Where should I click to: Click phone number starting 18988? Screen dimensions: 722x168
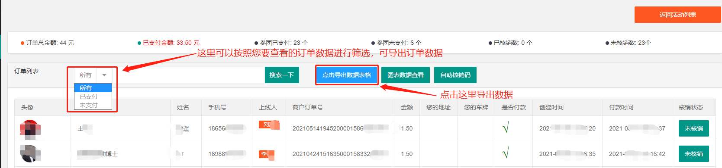(x=227, y=154)
